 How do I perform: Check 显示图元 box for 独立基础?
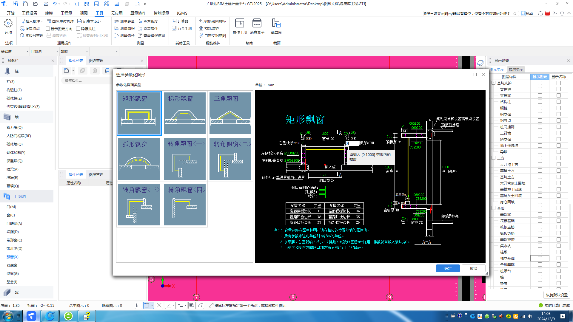point(540,258)
